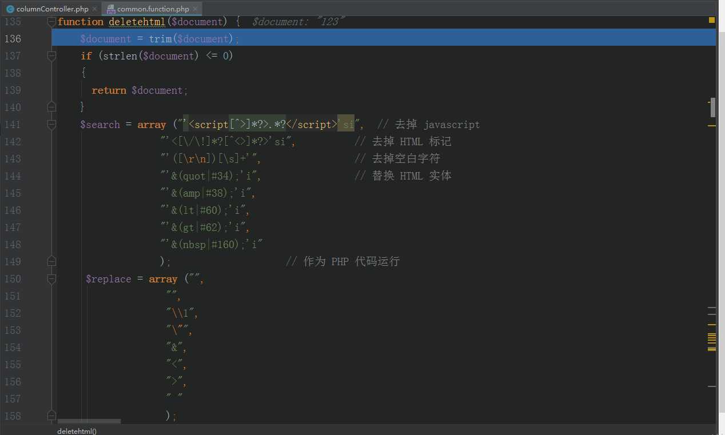Screen dimensions: 725x435
Task: Click the gutter line number 136
Action: tap(13, 39)
